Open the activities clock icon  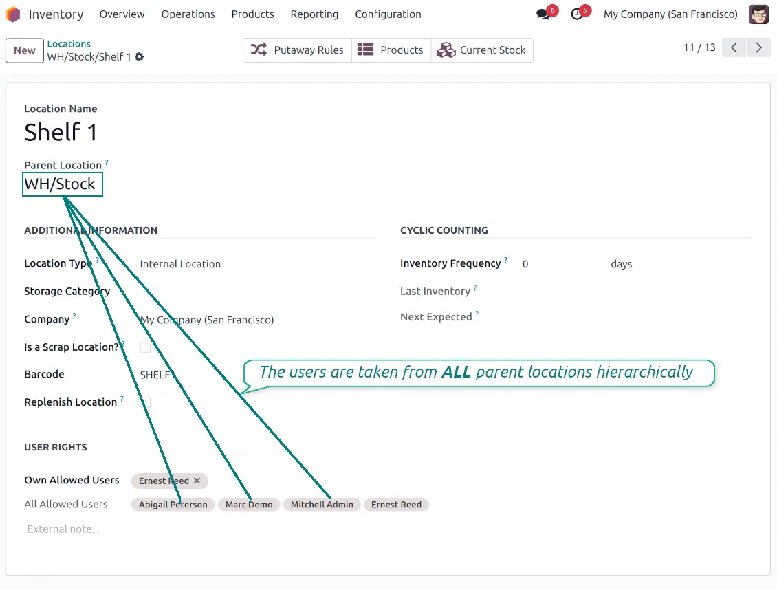576,14
